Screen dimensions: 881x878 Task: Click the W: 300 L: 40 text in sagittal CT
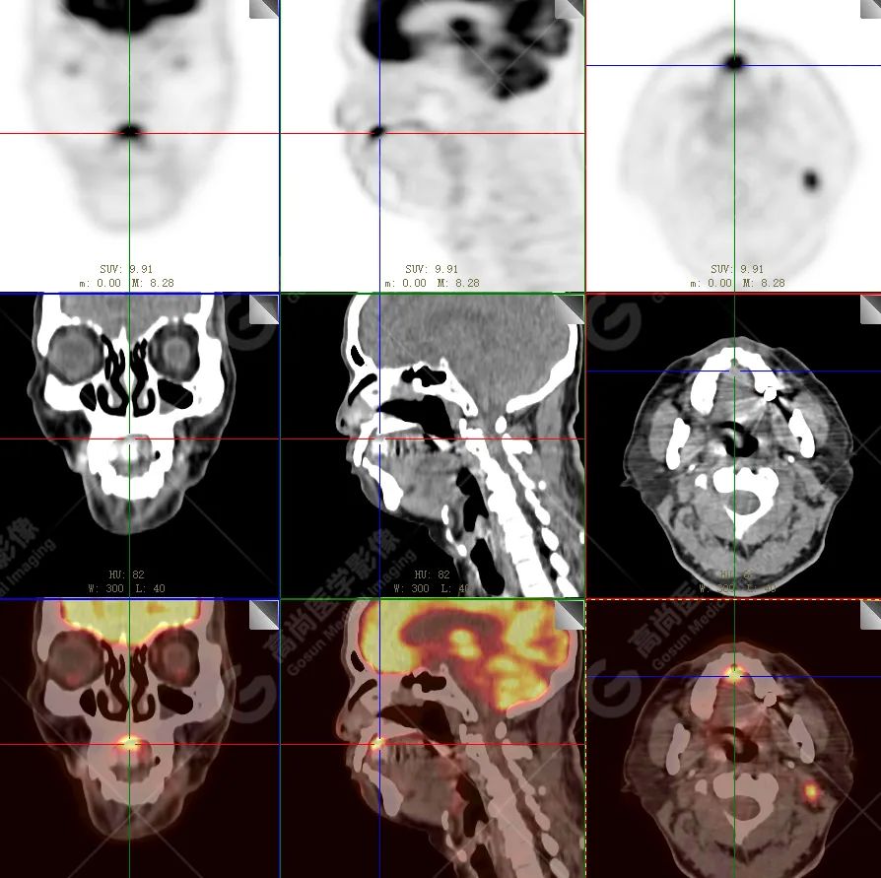(x=432, y=588)
